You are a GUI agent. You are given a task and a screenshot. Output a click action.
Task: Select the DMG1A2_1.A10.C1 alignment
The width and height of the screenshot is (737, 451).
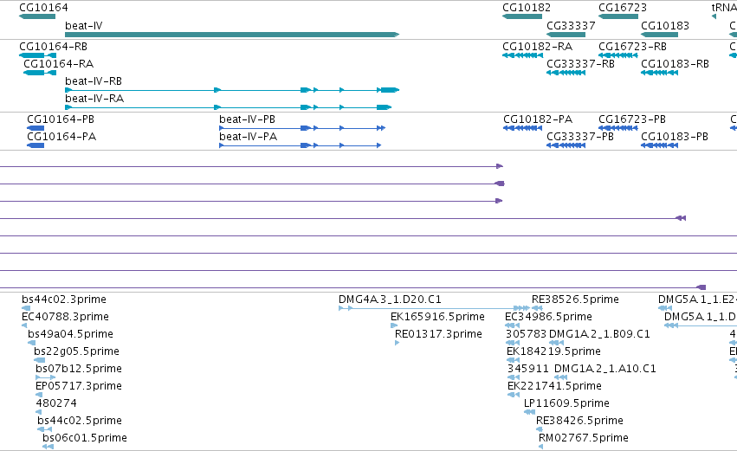pos(560,377)
